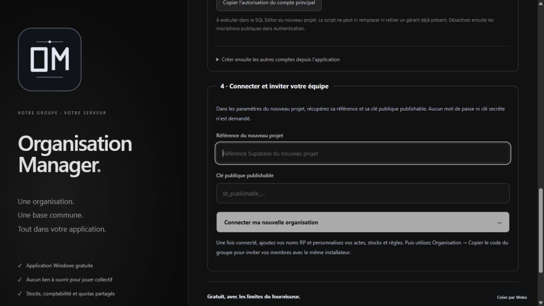The image size is (544, 306).
Task: Click the Clé publique publishable input field
Action: tap(363, 193)
